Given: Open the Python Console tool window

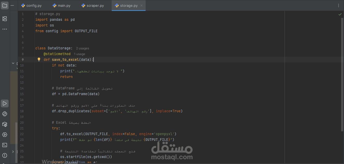Looking at the screenshot, I should click(5, 114).
